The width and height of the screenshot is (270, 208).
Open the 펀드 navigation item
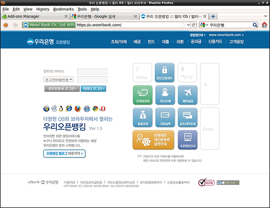pos(151,42)
